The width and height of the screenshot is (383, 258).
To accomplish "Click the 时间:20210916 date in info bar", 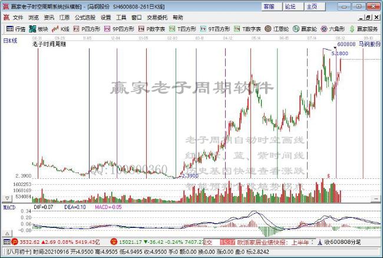I will click(50, 252).
